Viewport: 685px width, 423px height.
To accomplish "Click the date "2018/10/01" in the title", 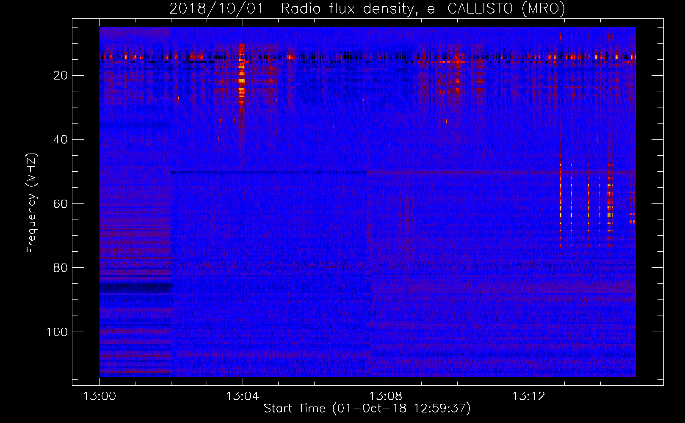I will pos(216,9).
